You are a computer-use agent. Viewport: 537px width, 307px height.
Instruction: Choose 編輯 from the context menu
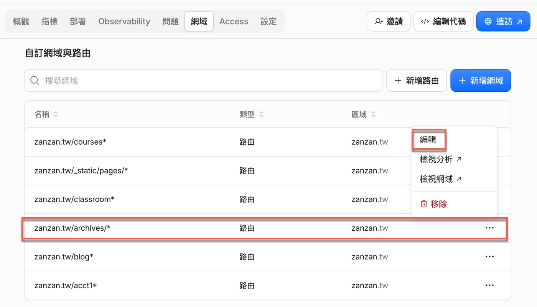pyautogui.click(x=428, y=139)
